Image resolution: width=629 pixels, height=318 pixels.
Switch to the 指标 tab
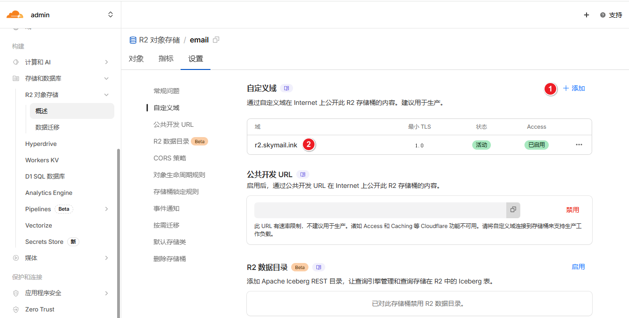(x=166, y=59)
